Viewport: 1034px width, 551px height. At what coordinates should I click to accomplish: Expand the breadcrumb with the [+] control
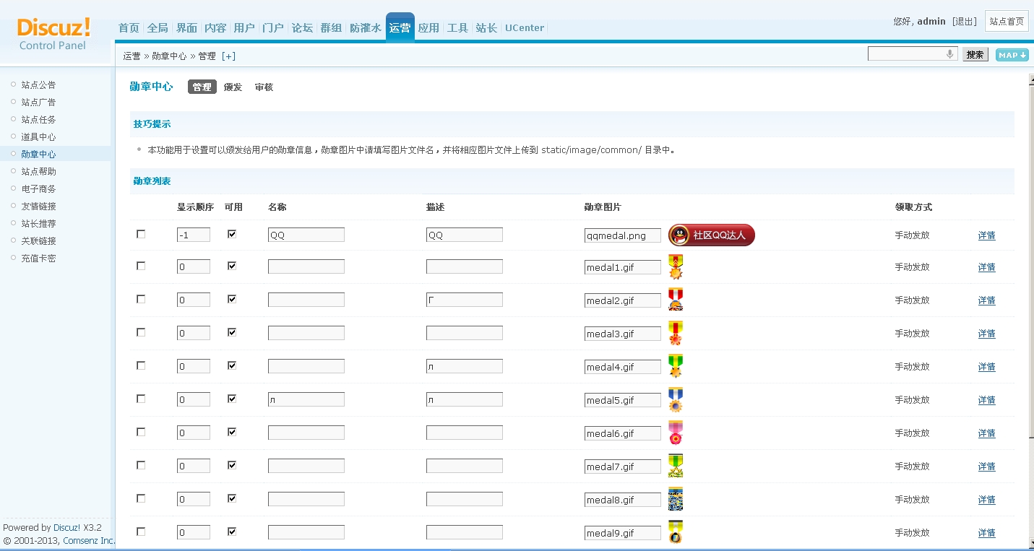pos(228,56)
